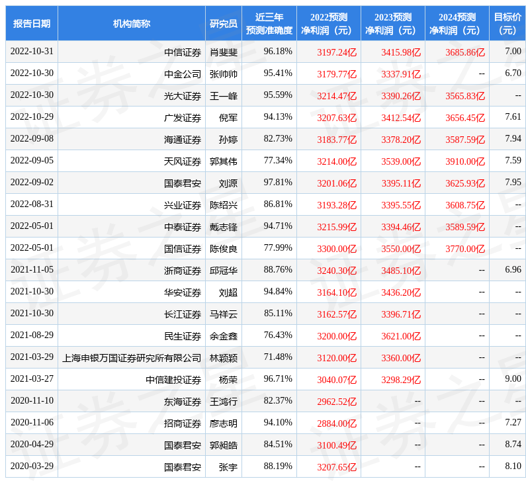This screenshot has height=483, width=526.
Task: Click researcher name 杨荣
Action: [x=228, y=379]
